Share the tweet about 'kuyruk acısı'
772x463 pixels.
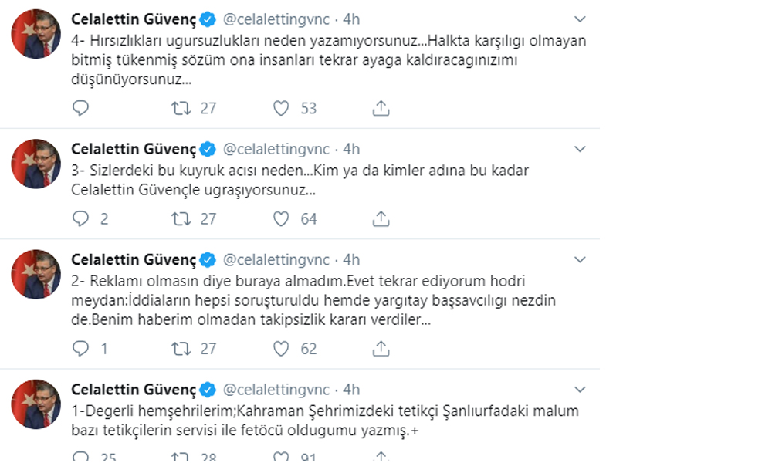click(381, 219)
